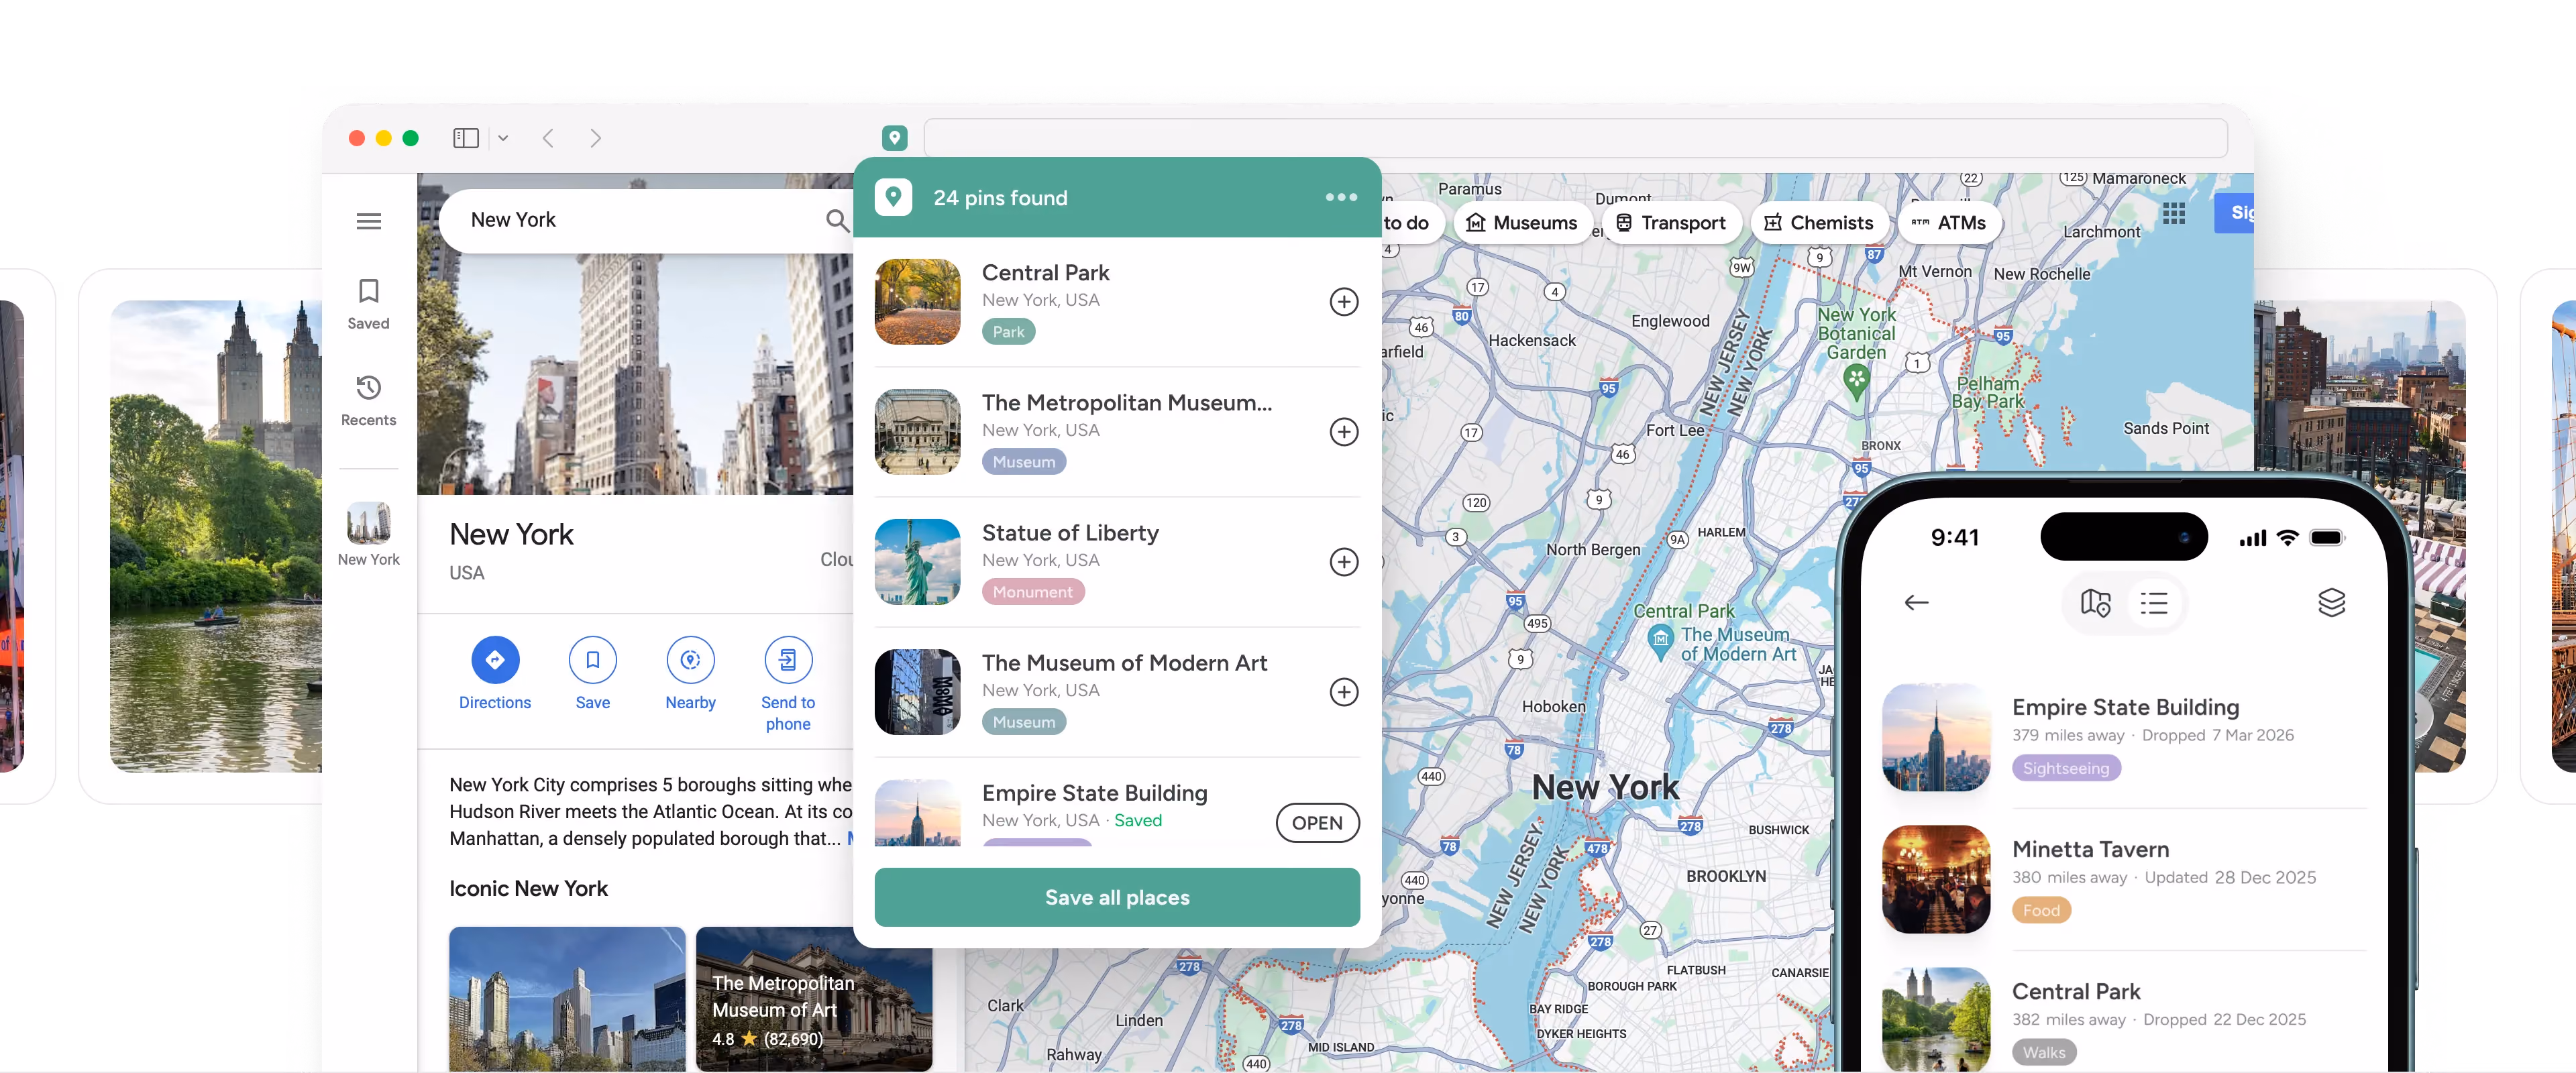Open Empire State Building in phone list
This screenshot has width=2576, height=1073.
[x=2124, y=737]
